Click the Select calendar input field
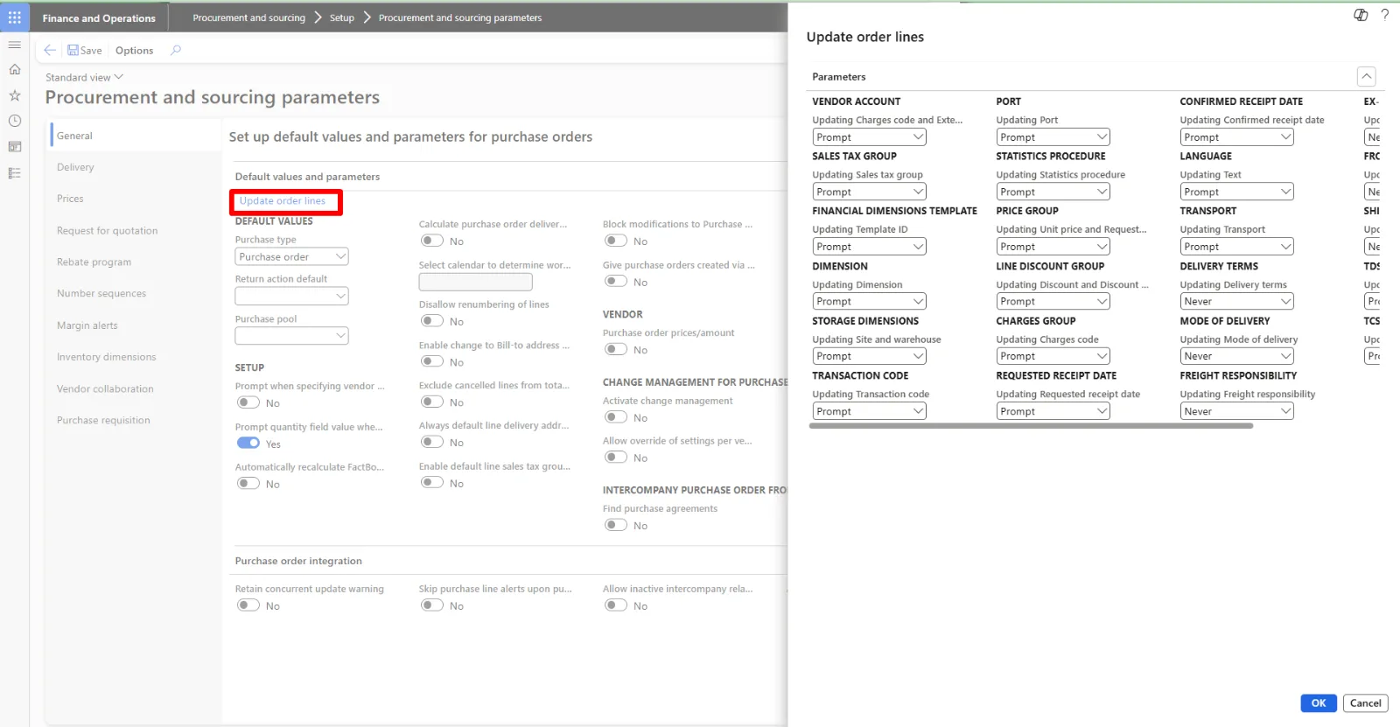This screenshot has width=1400, height=727. click(x=475, y=282)
